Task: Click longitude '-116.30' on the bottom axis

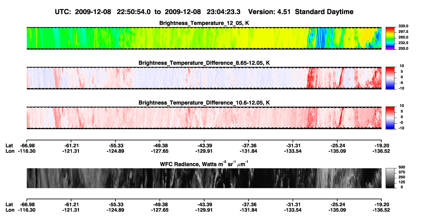Action: click(x=27, y=210)
